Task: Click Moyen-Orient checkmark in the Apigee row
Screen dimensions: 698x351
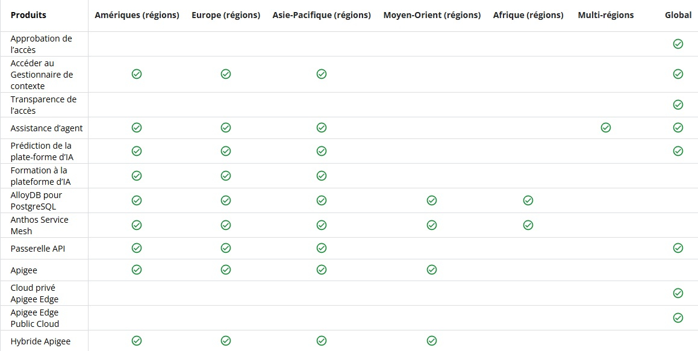Action: pos(432,270)
